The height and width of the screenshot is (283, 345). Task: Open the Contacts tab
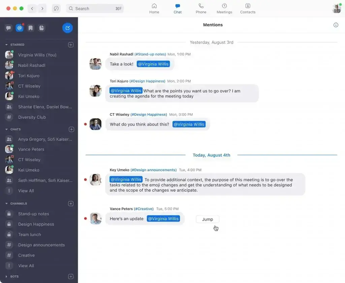tap(248, 8)
